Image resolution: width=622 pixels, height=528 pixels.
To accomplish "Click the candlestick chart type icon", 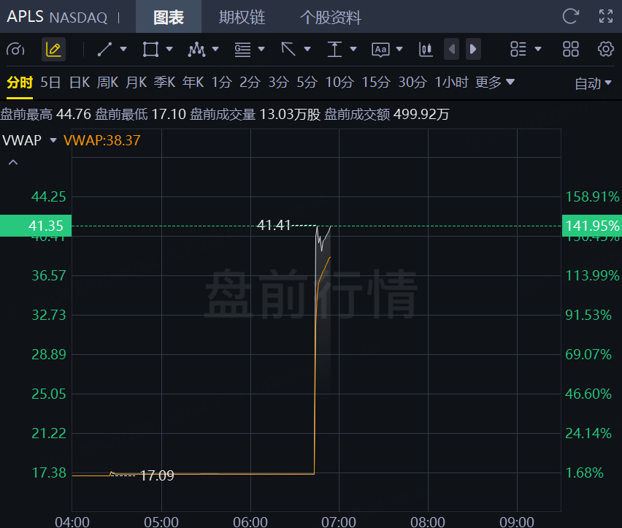I will (x=426, y=50).
